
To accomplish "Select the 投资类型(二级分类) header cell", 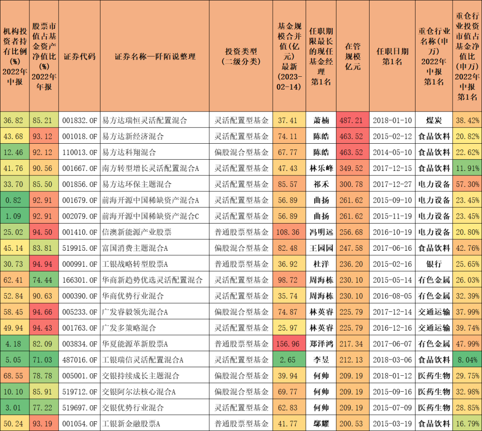I will tap(241, 56).
